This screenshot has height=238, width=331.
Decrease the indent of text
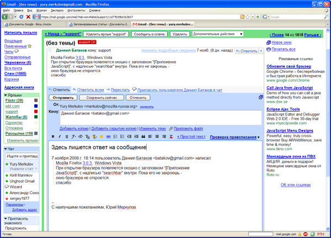tap(129, 136)
